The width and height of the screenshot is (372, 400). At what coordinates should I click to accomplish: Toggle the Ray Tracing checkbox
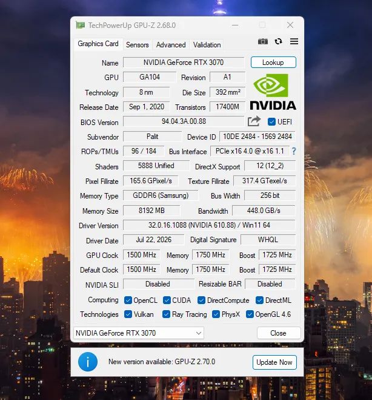166,314
